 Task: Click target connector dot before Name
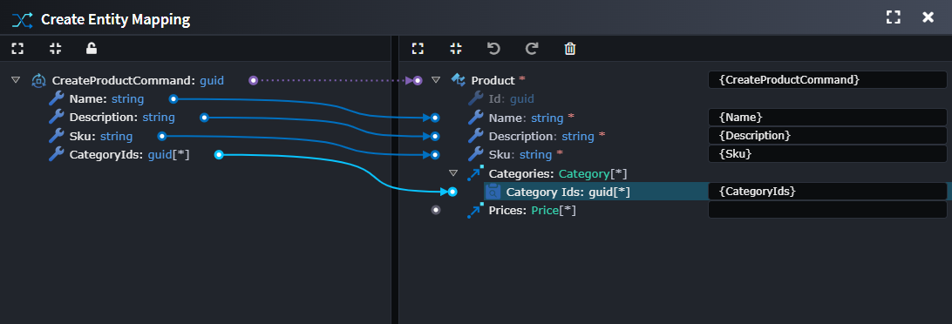tap(435, 118)
